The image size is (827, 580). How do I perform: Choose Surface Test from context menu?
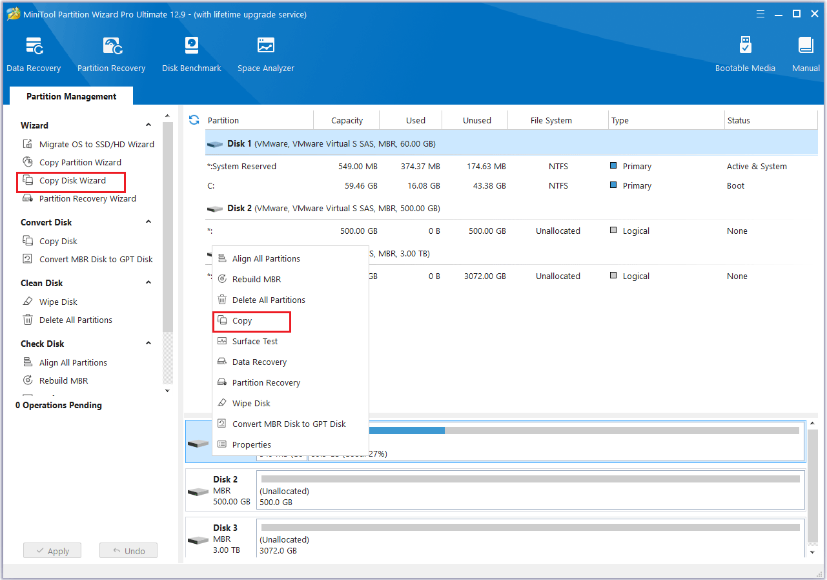coord(291,341)
